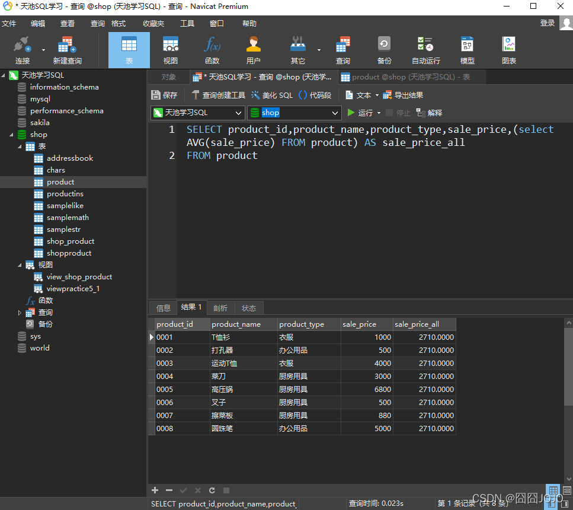Select the 表 table toolbar icon
This screenshot has height=510, width=573.
[x=129, y=50]
